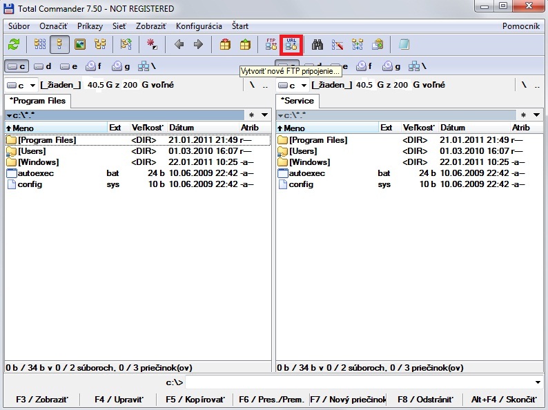
Task: Select CD drive f in right panel
Action: [364, 66]
